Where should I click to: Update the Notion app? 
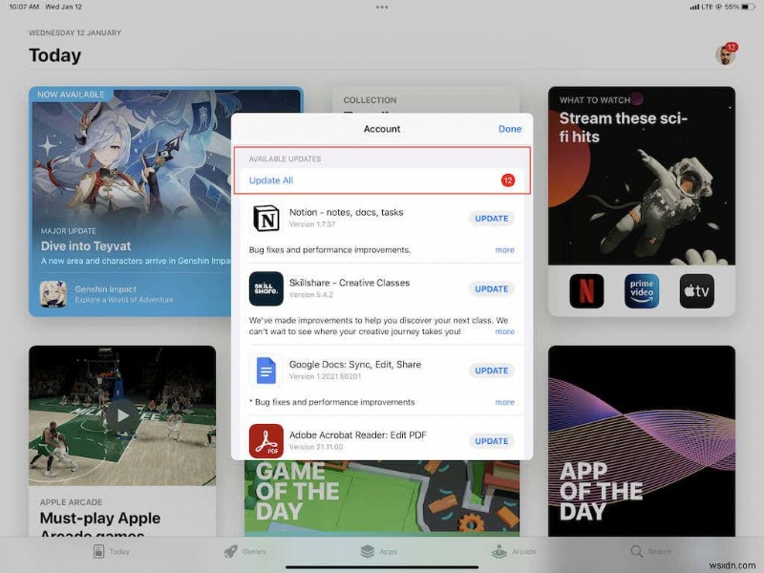(x=491, y=219)
